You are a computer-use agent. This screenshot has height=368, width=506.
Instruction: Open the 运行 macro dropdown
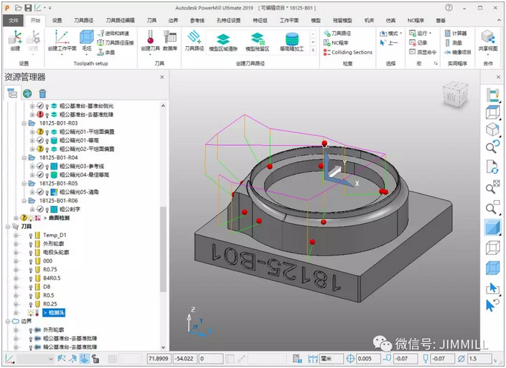click(420, 33)
